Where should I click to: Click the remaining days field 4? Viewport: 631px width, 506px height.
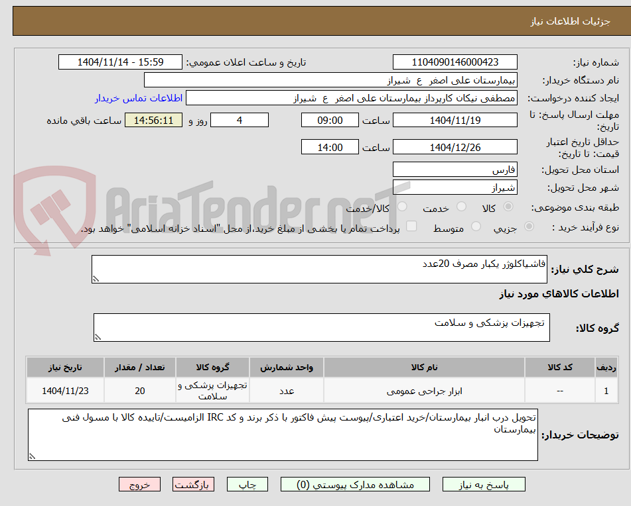coord(240,120)
